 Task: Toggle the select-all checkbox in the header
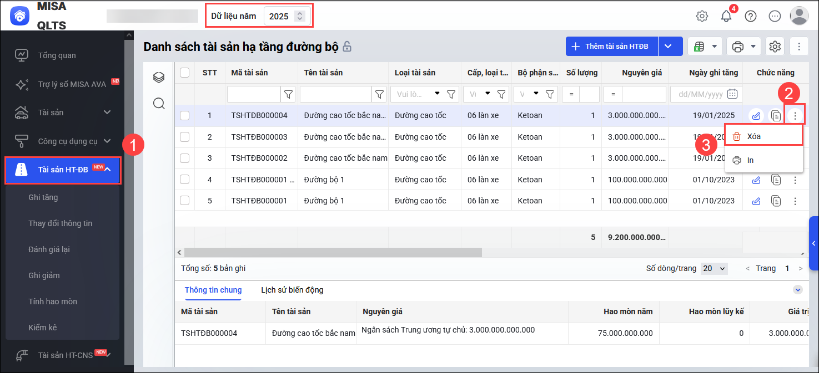pyautogui.click(x=185, y=73)
